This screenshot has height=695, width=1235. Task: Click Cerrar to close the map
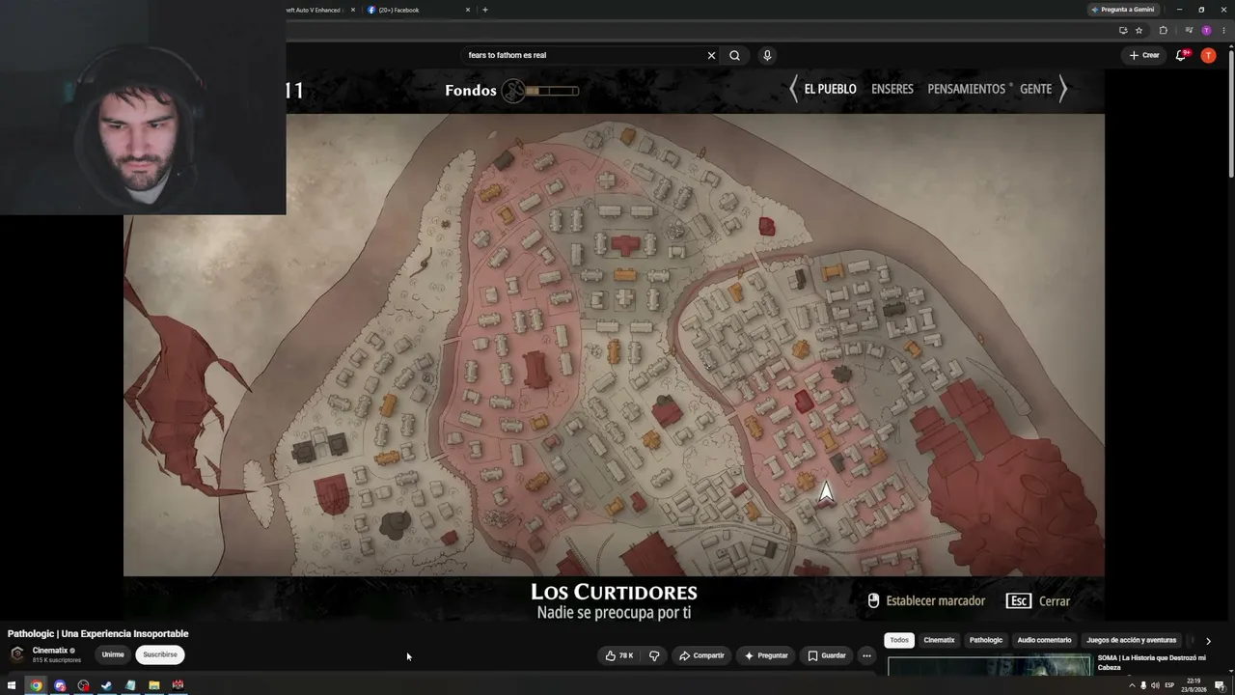click(x=1038, y=600)
